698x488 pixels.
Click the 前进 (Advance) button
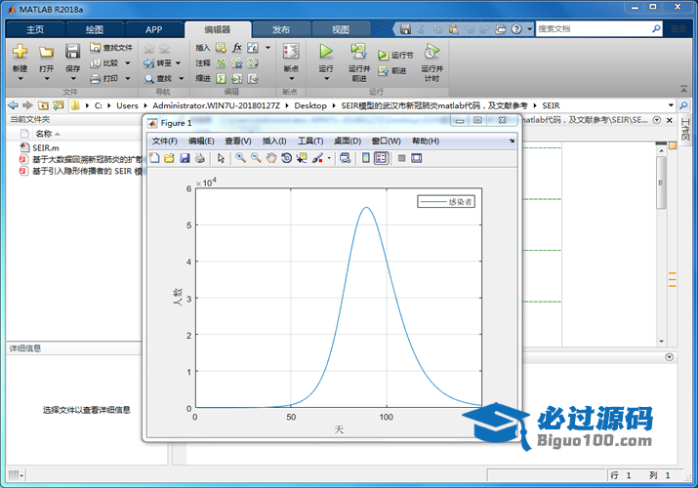coord(392,70)
